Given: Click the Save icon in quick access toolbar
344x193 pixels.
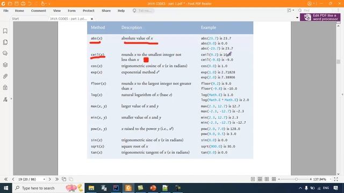Looking at the screenshot, I should [17, 4].
